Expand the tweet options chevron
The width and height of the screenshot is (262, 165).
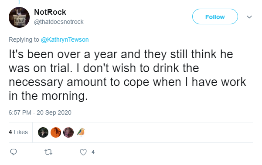pyautogui.click(x=249, y=17)
